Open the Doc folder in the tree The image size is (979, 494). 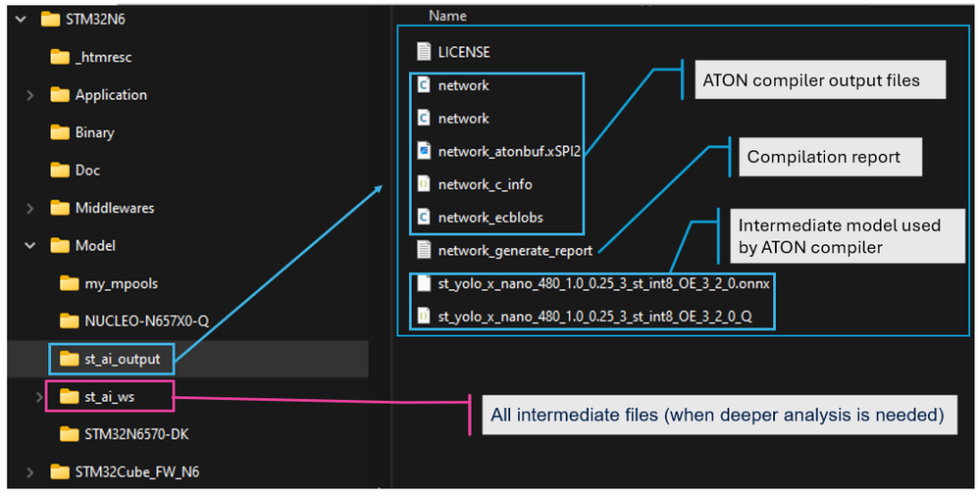click(x=87, y=171)
